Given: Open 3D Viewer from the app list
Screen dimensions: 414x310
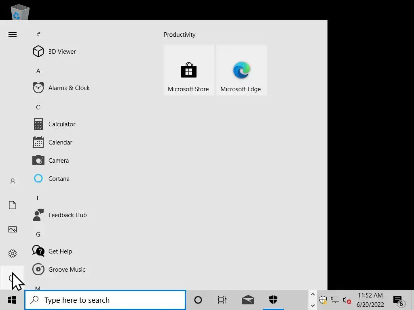Looking at the screenshot, I should [x=54, y=51].
